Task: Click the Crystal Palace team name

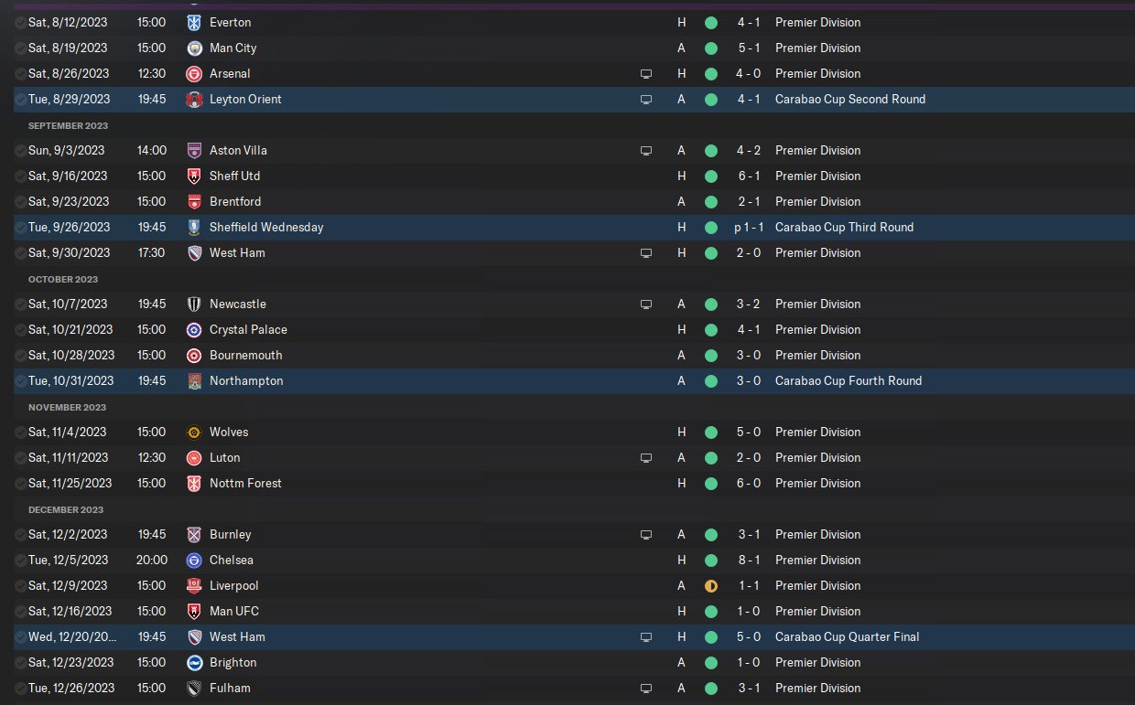Action: [x=248, y=329]
